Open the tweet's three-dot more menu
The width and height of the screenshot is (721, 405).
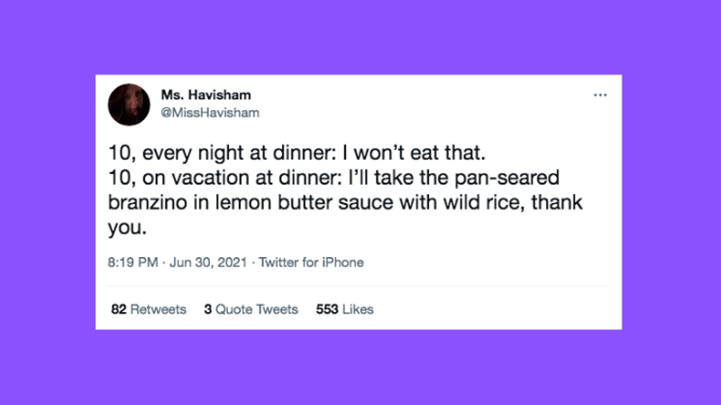600,95
